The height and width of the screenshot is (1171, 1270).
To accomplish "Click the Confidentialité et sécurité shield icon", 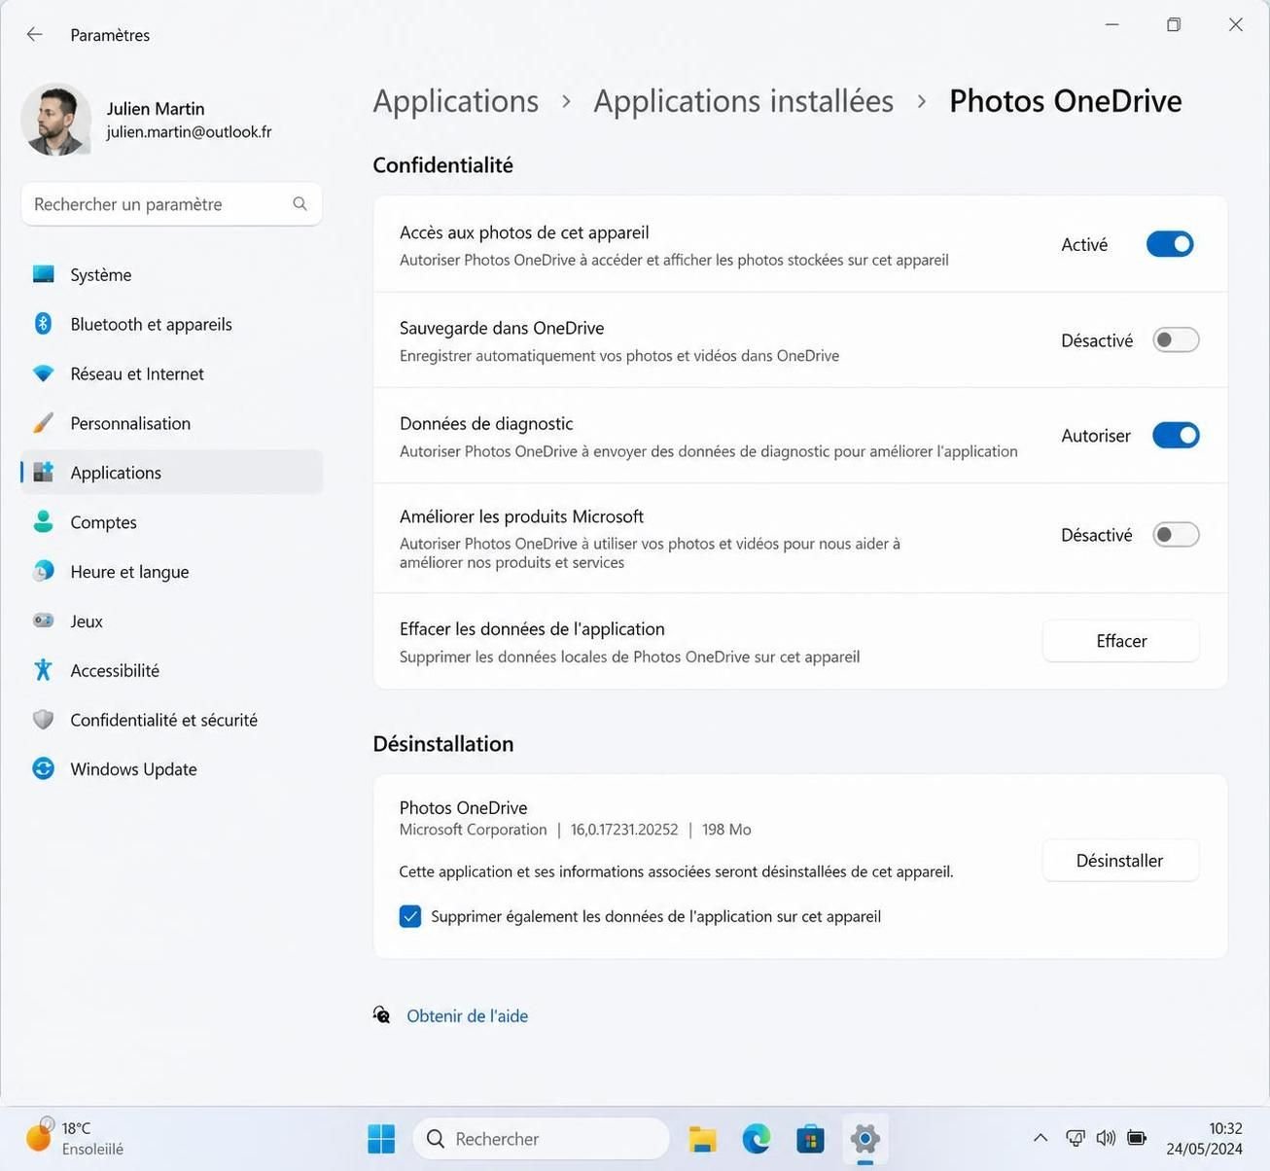I will (43, 720).
